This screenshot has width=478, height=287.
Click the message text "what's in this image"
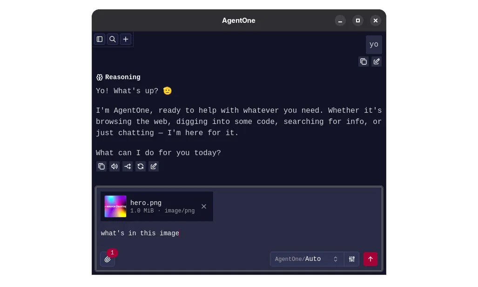140,233
